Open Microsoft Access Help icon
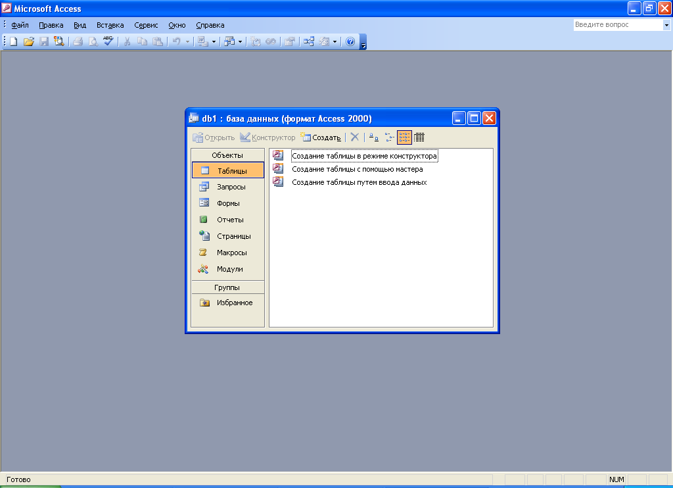 point(350,41)
